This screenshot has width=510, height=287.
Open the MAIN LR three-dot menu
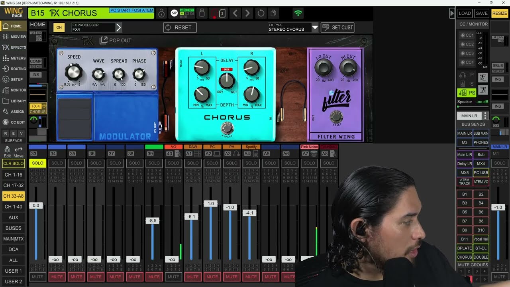pos(485,116)
